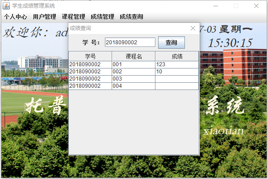Open the 课程管理 menu
This screenshot has width=268, height=179.
tap(74, 17)
